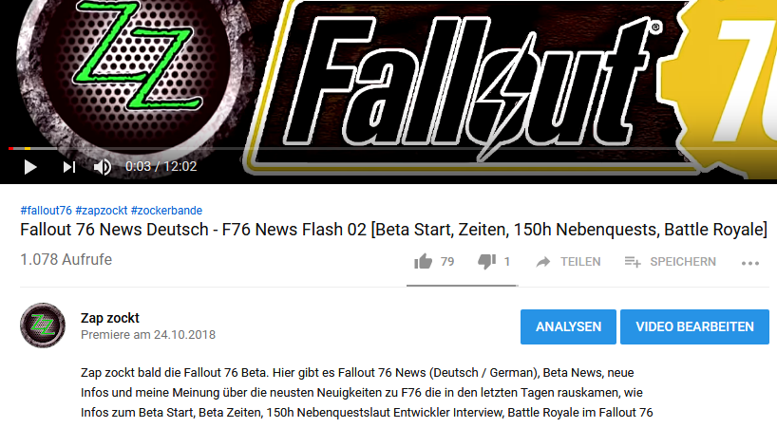The height and width of the screenshot is (428, 777).
Task: Open the Zap zockt channel name link
Action: point(110,318)
